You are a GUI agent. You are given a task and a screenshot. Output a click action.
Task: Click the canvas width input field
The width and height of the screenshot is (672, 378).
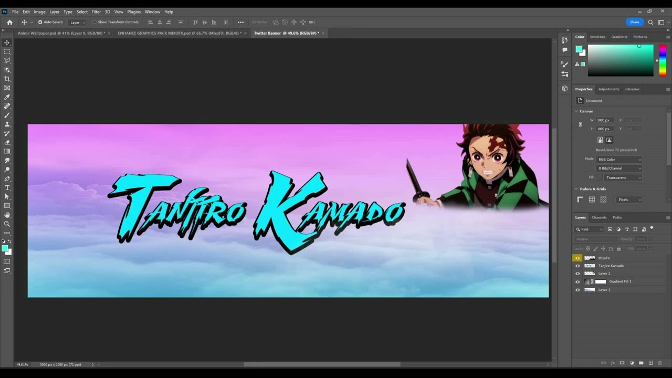coord(604,120)
